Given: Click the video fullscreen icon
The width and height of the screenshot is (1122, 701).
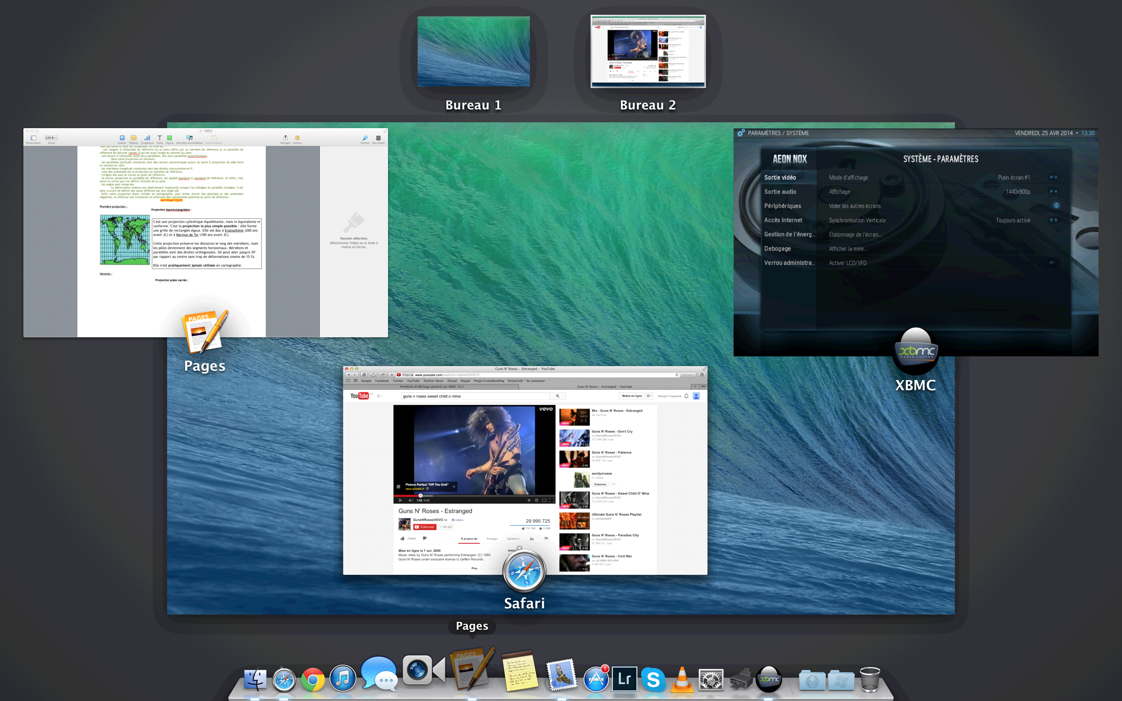Looking at the screenshot, I should point(551,500).
